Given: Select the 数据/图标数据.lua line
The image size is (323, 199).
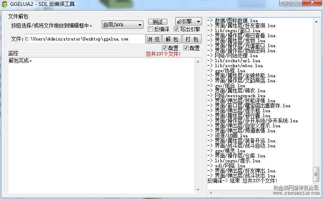Looking at the screenshot, I should [233, 20].
